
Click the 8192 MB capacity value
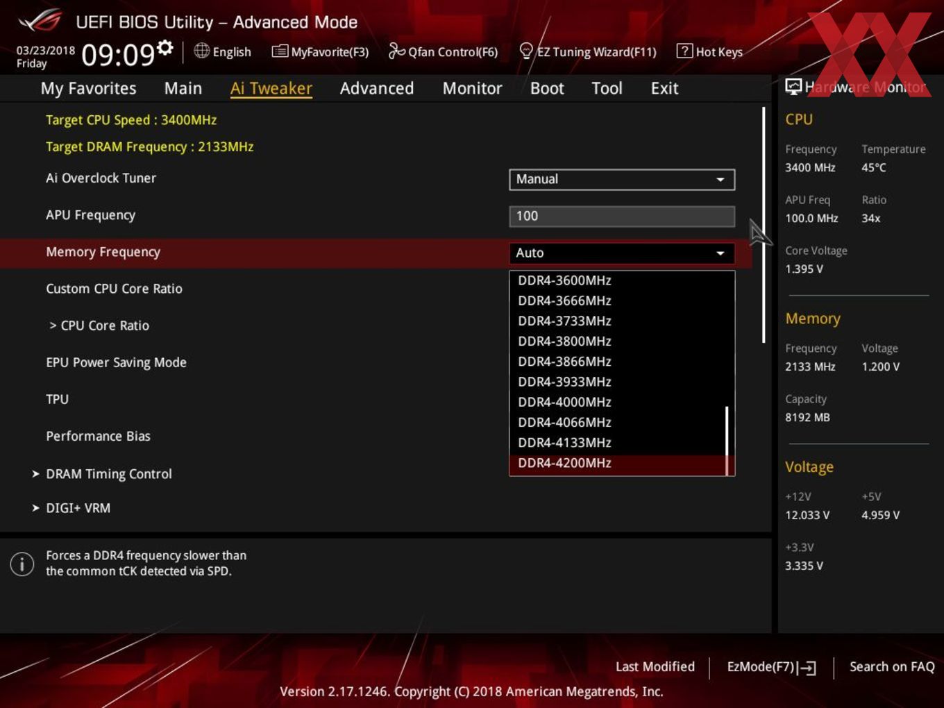point(807,417)
